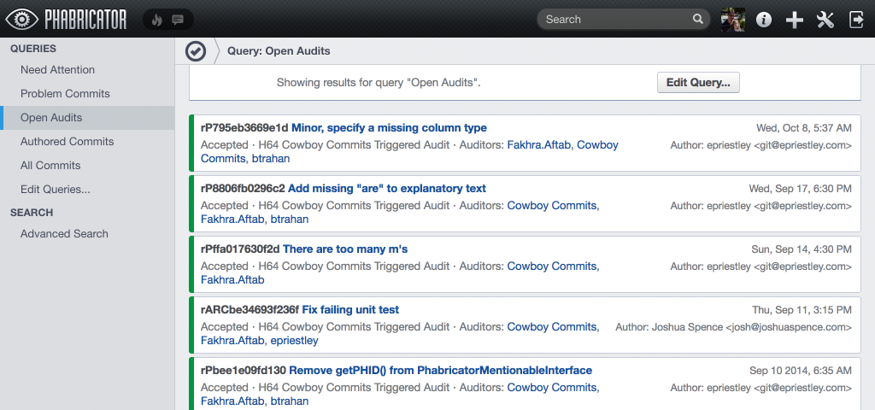Image resolution: width=875 pixels, height=410 pixels.
Task: Click the Audit checkmark breadcrumb icon
Action: click(x=196, y=51)
